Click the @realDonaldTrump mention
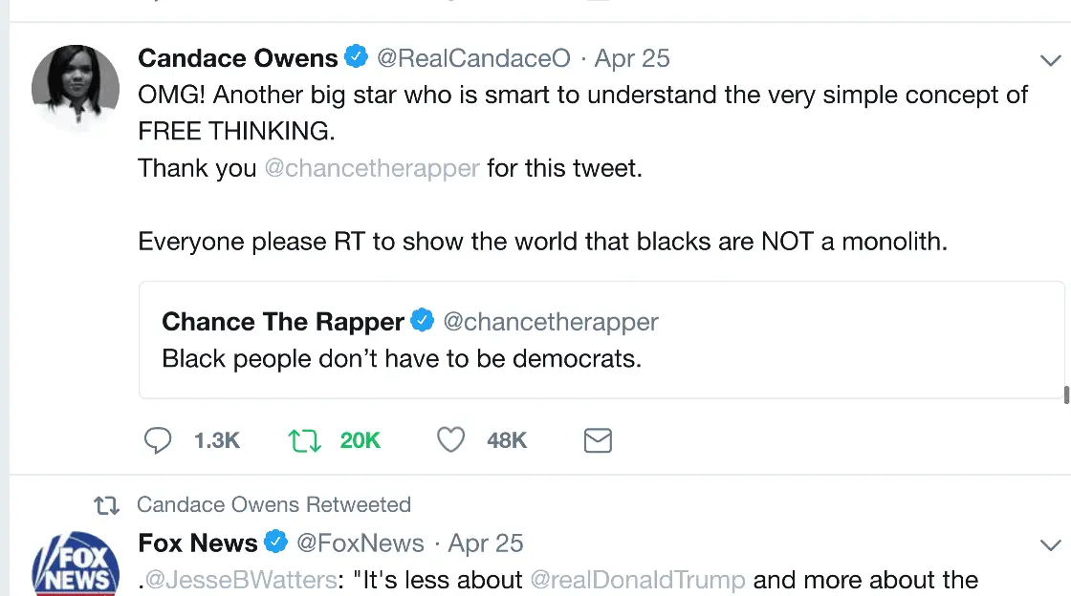Viewport: 1071px width, 596px height. [x=638, y=580]
